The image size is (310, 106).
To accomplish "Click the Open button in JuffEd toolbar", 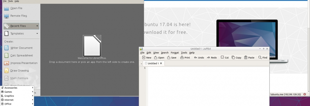I will [159, 58].
